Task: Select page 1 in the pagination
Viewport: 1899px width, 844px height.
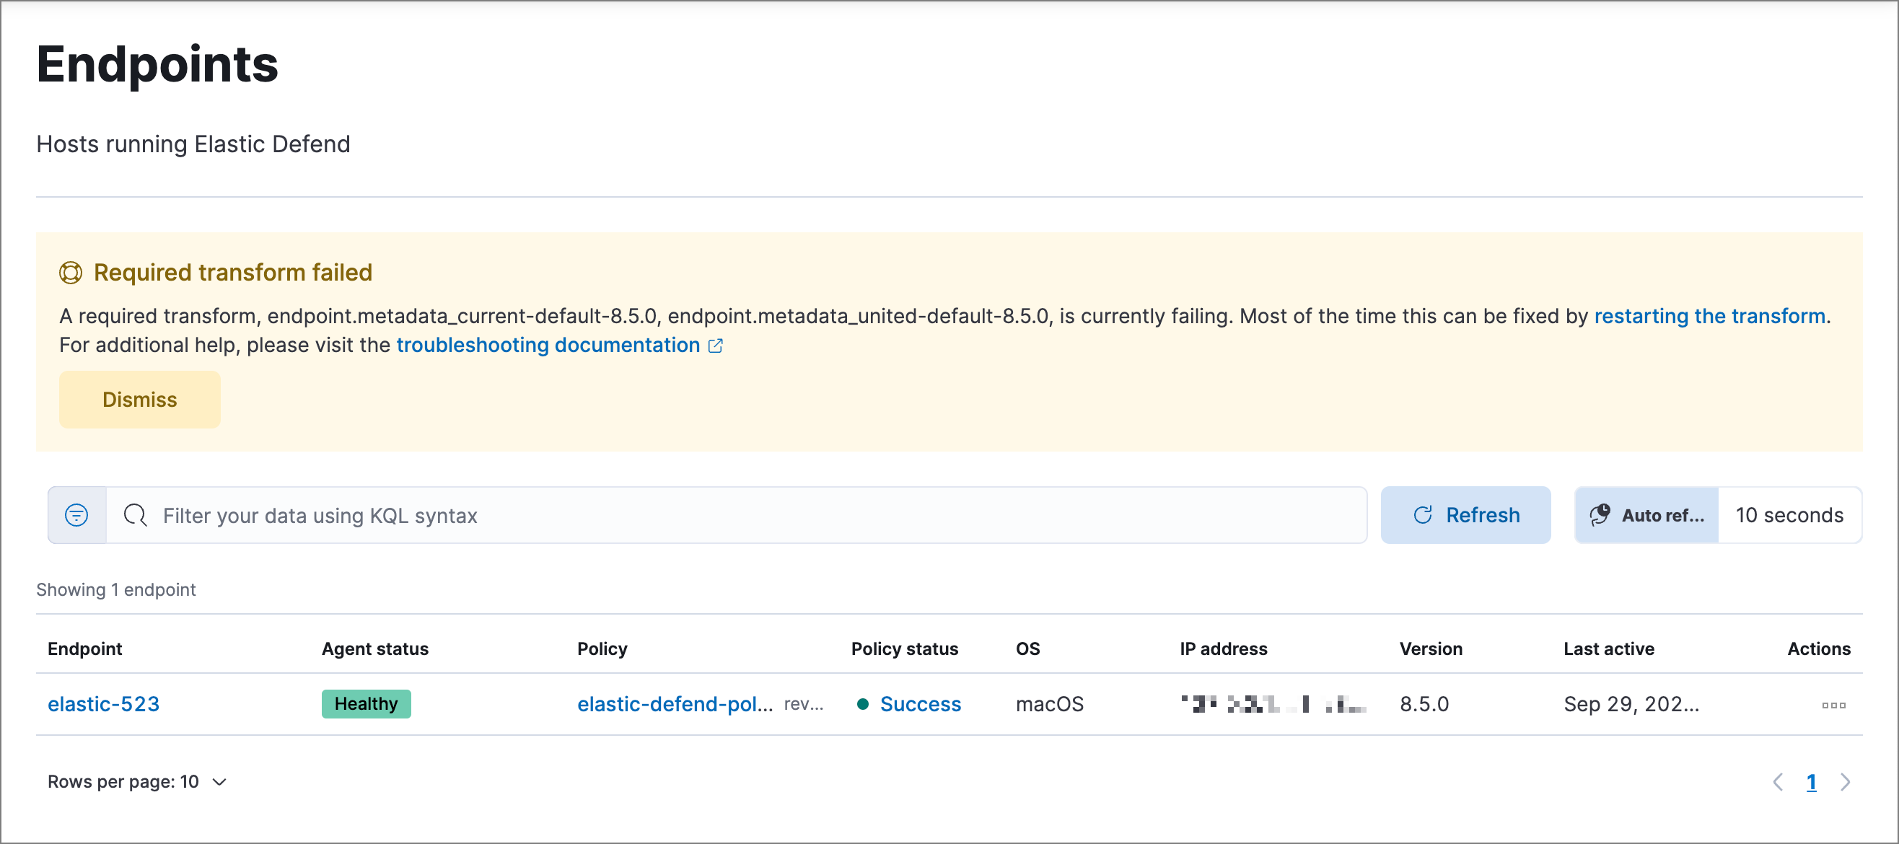Action: coord(1812,782)
